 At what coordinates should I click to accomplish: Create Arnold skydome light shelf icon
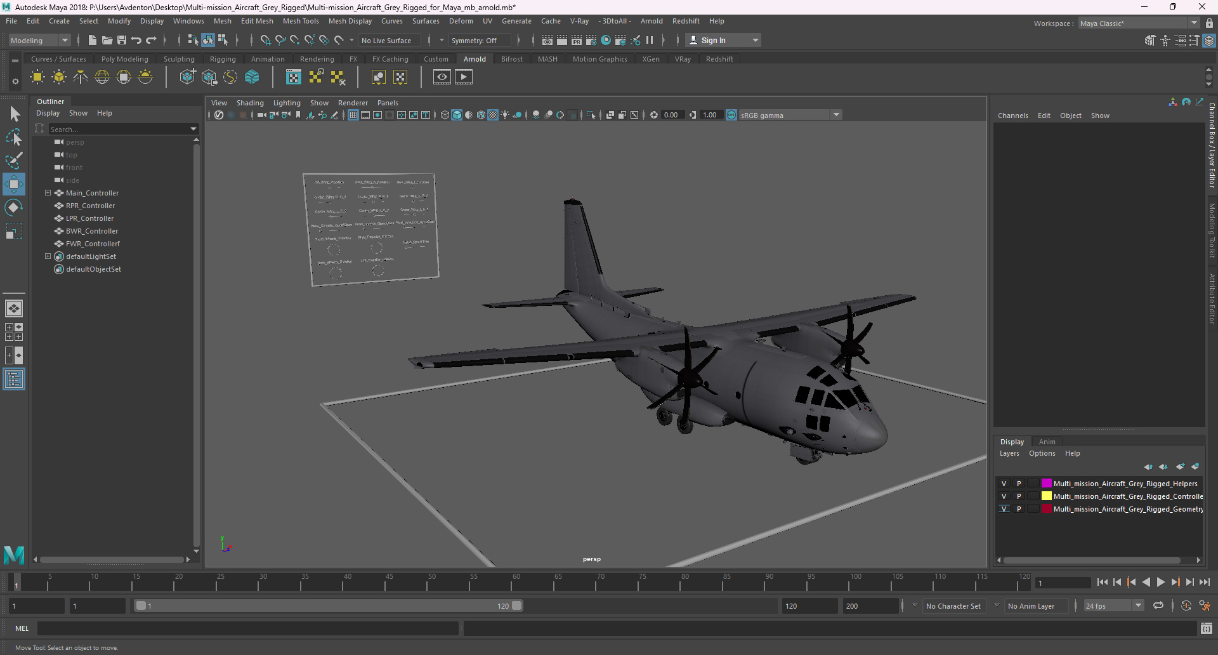102,77
